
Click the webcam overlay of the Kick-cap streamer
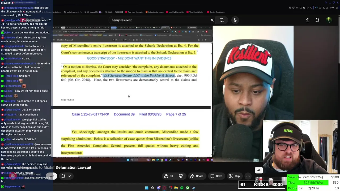point(300,146)
